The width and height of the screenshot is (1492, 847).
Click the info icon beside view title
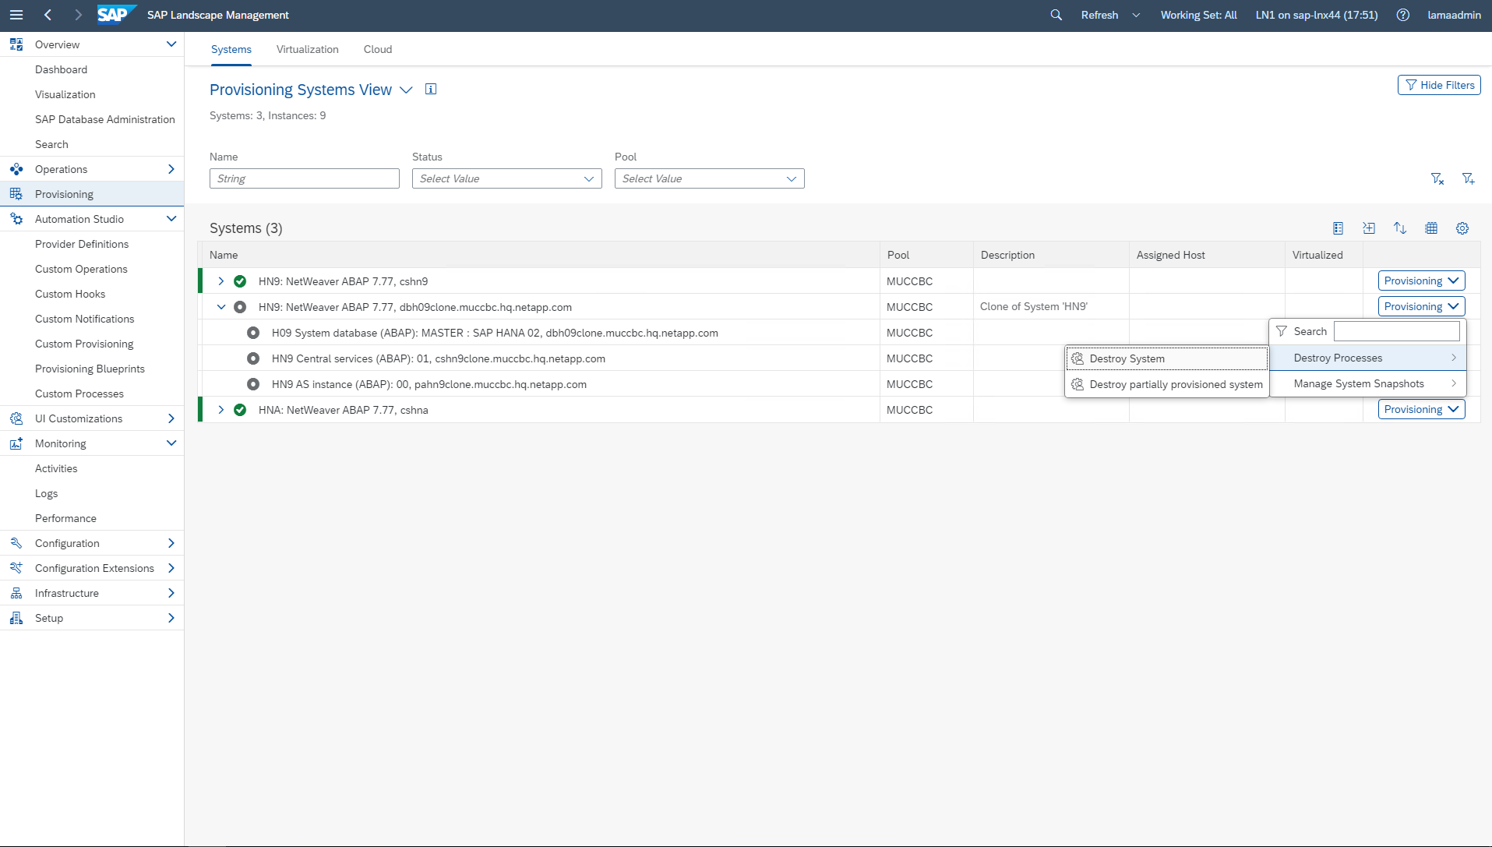tap(431, 90)
